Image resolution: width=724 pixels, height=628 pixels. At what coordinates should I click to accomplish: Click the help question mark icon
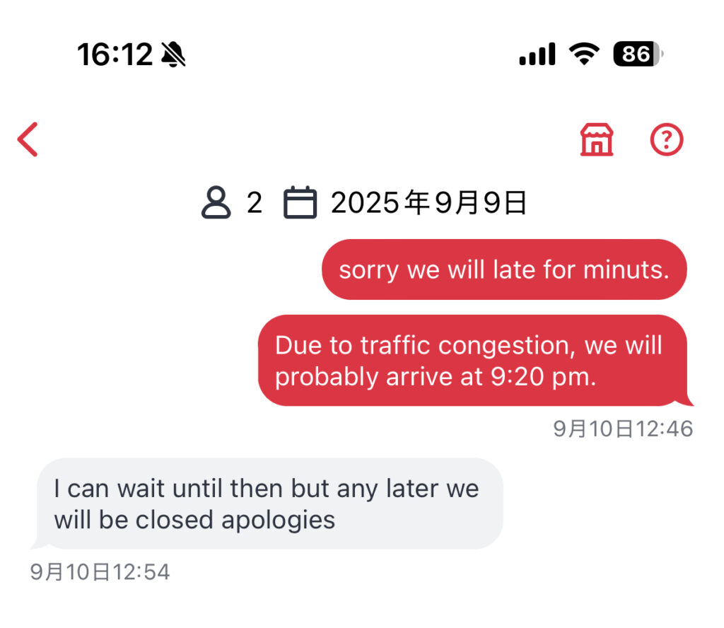point(665,139)
